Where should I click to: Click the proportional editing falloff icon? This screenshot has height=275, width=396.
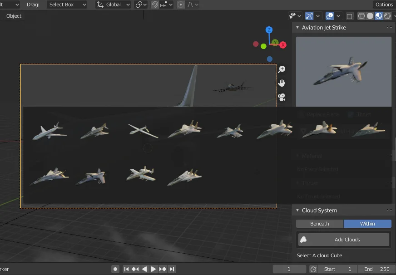coord(191,5)
